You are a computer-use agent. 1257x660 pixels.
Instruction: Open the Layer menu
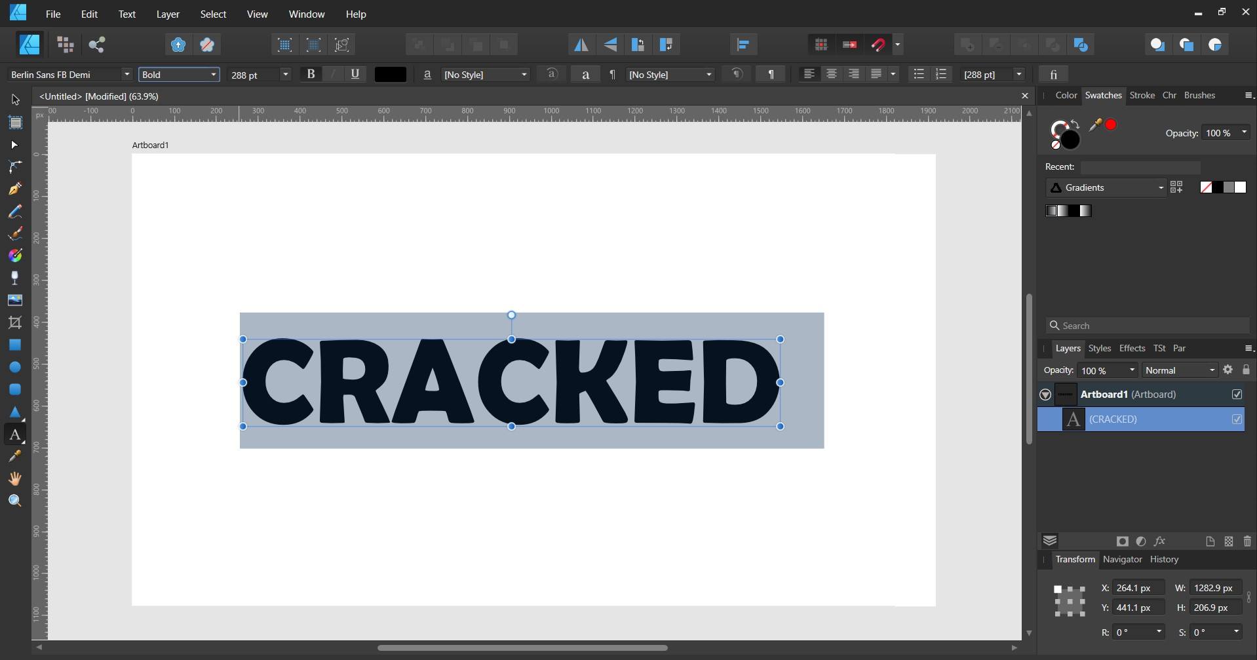click(x=167, y=14)
